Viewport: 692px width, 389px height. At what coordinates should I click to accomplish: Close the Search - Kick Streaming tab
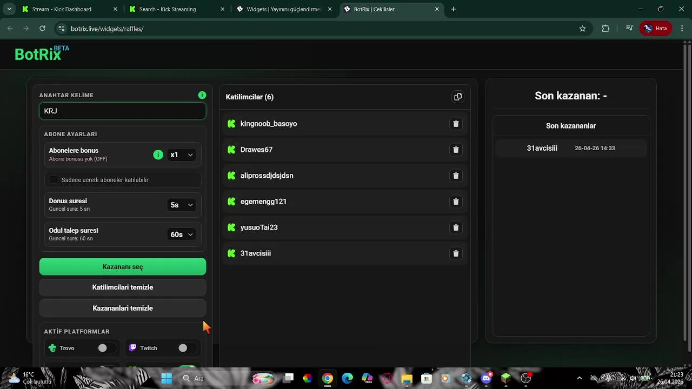tap(222, 9)
